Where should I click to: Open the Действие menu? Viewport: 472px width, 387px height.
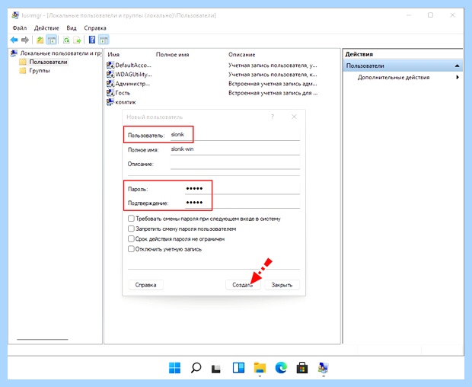pos(46,28)
